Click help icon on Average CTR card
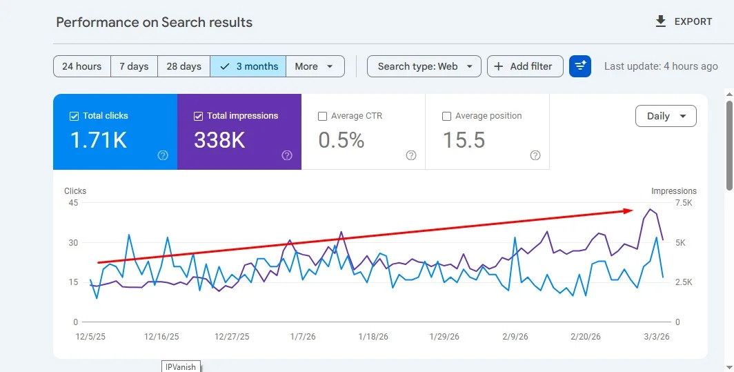This screenshot has width=734, height=372. click(x=411, y=155)
